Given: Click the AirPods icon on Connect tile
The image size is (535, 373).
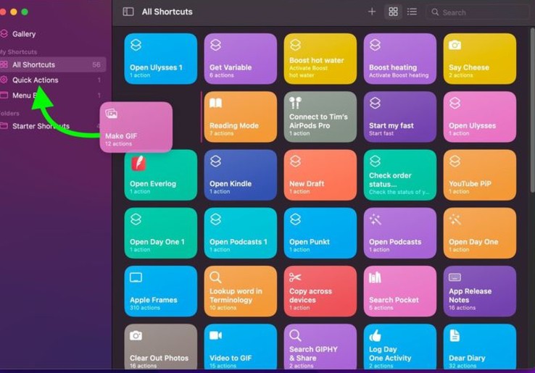Looking at the screenshot, I should pyautogui.click(x=295, y=103).
